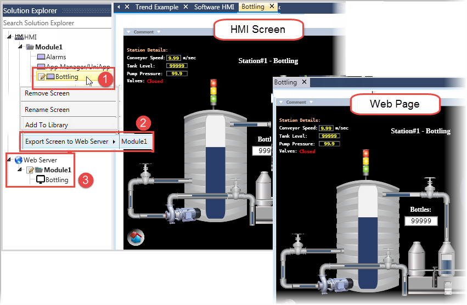Select Alarms in the solution tree

(x=56, y=57)
